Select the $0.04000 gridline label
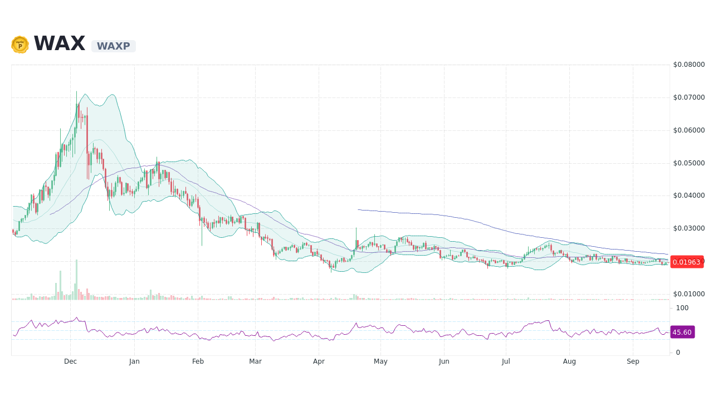Screen dimensions: 713x401 pos(689,195)
